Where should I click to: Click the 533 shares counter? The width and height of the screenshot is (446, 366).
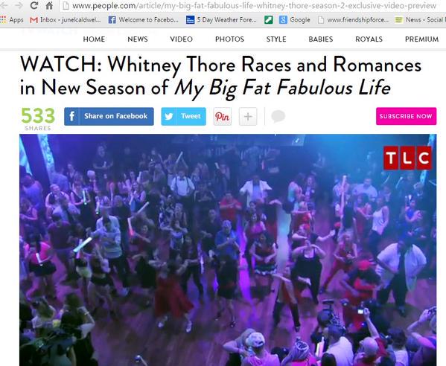tap(38, 118)
